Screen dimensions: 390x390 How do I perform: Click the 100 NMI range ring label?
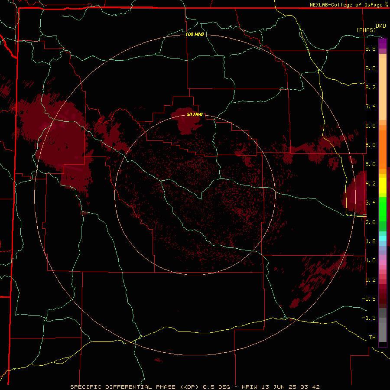[x=195, y=34]
